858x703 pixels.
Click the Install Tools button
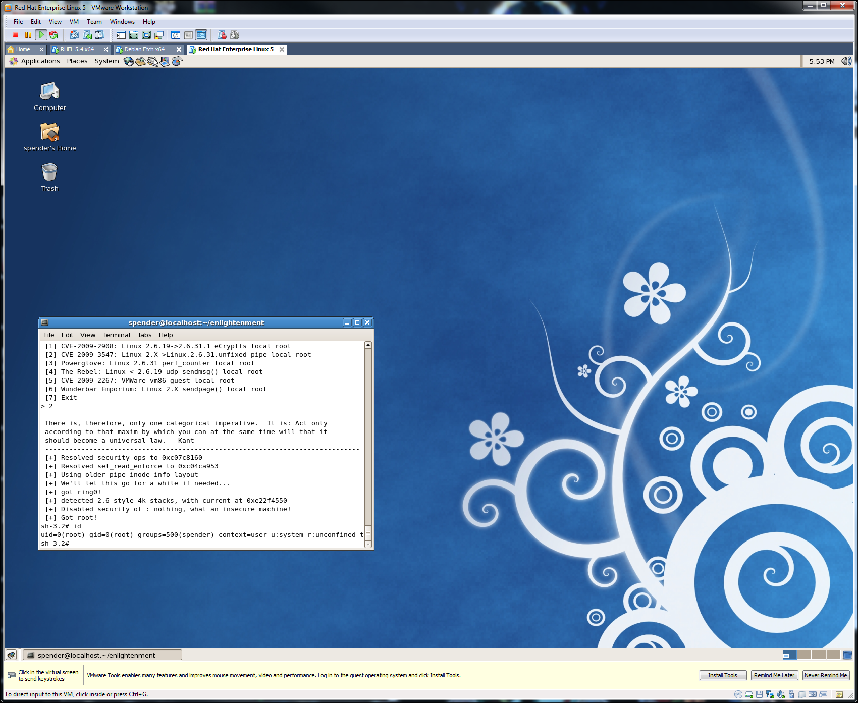[x=722, y=676]
